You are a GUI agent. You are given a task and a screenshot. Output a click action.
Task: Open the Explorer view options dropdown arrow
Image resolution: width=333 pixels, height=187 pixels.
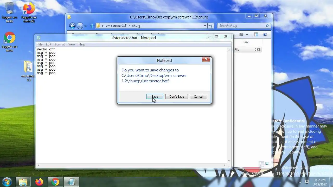tap(247, 35)
